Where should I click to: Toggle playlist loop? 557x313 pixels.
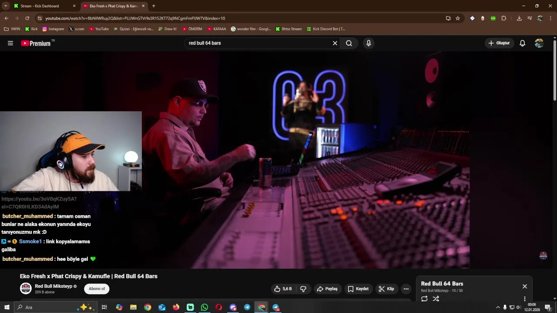(424, 299)
